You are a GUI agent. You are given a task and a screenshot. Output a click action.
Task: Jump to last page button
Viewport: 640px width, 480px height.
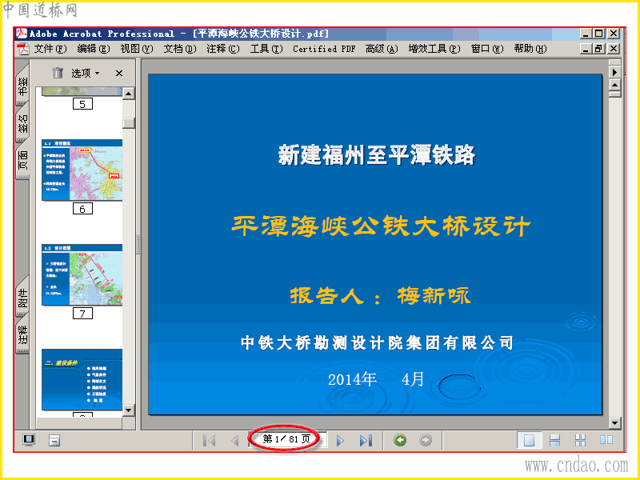tap(366, 441)
